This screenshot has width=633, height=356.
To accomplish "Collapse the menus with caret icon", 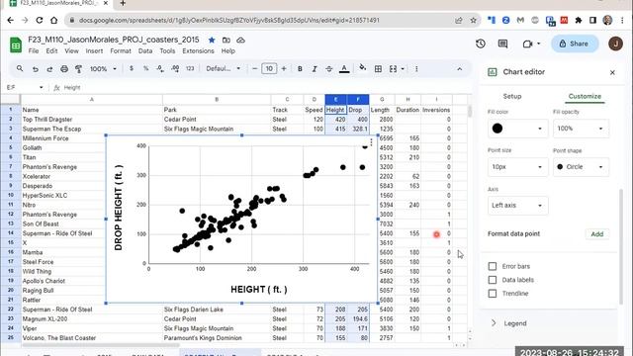I will 459,69.
